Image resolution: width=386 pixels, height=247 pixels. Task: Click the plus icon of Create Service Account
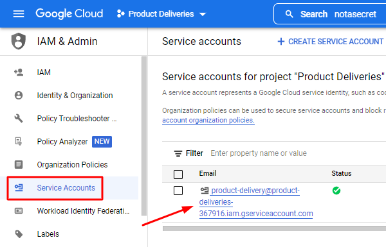[281, 42]
